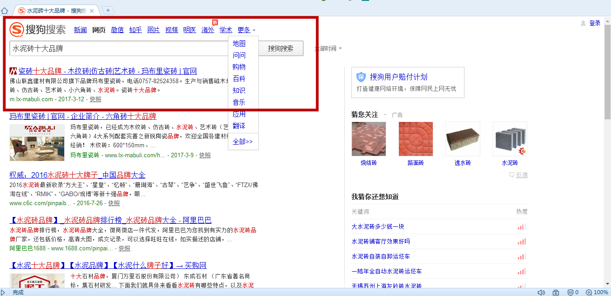Open the 瓷砖十大品牌 玛布里瓷砖 官网 result

click(x=108, y=71)
